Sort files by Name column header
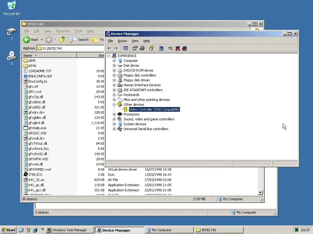 (49, 55)
